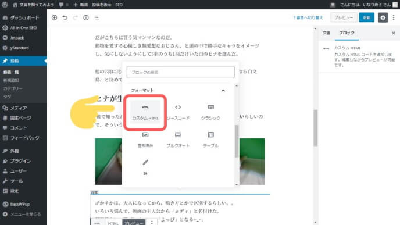Screen dimensions: 400x225
Task: Click the プレビュー button in top toolbar
Action: 344,17
